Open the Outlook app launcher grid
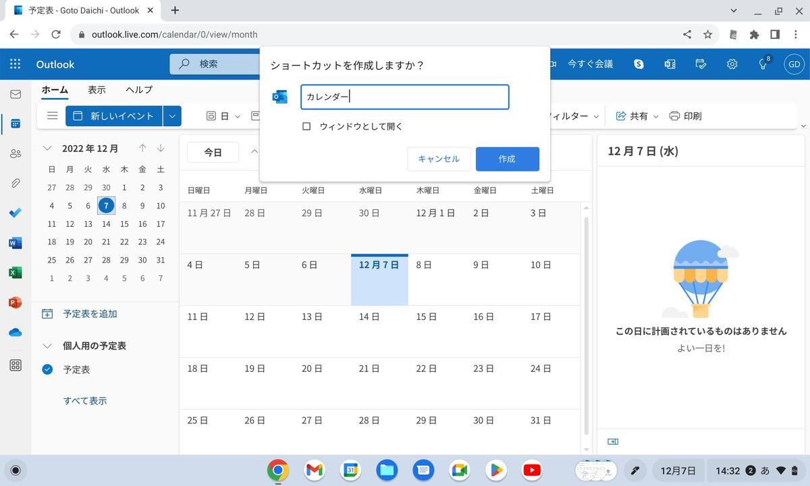The image size is (810, 486). click(15, 64)
